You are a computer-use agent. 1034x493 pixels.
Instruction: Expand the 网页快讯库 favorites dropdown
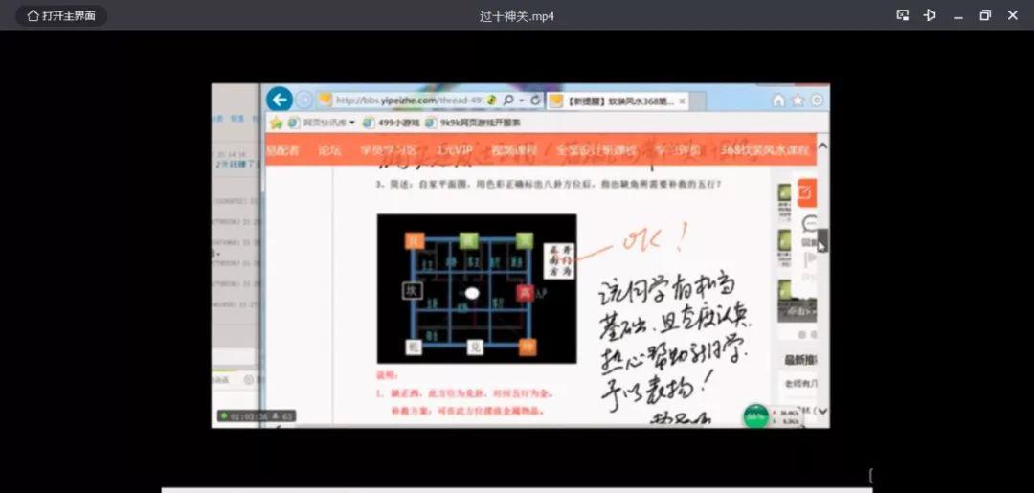(x=351, y=123)
